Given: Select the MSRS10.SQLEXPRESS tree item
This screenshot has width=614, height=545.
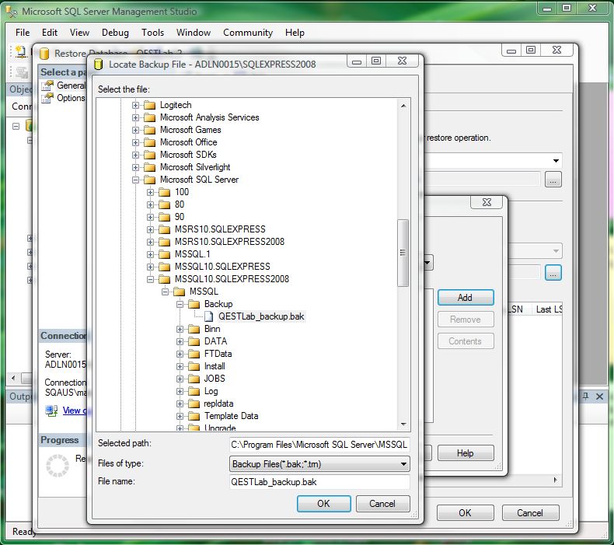Looking at the screenshot, I should pyautogui.click(x=220, y=229).
